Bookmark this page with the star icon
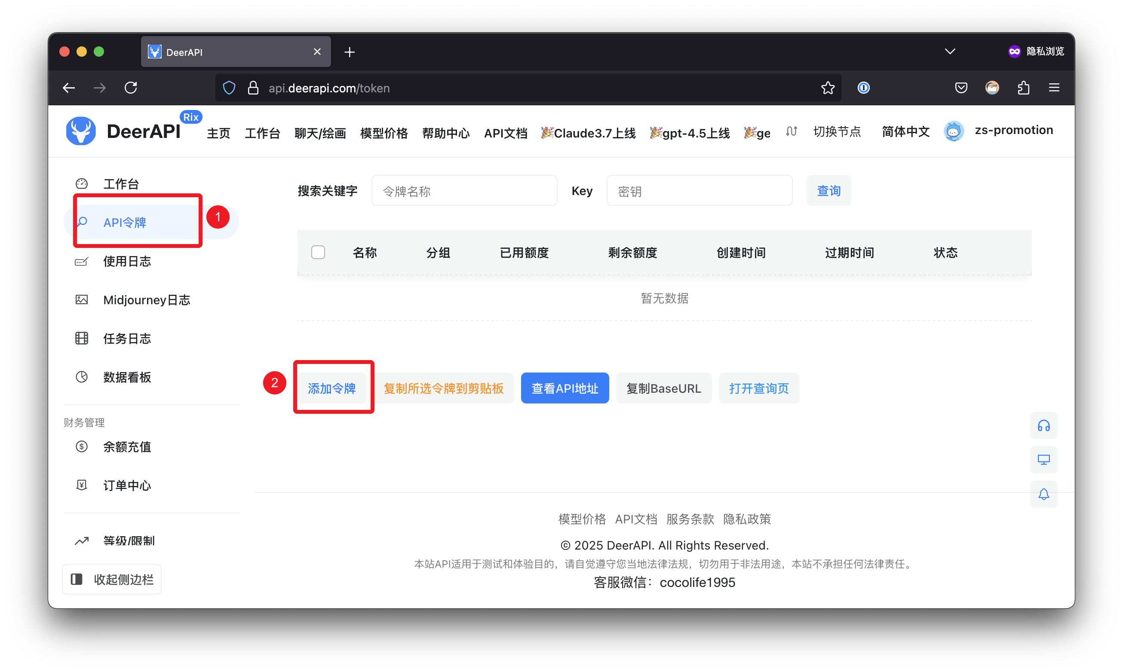 pyautogui.click(x=828, y=88)
